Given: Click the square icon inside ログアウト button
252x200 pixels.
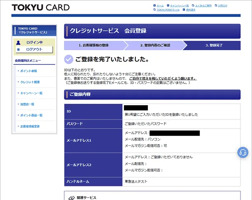Looking at the screenshot, I should pos(18,50).
